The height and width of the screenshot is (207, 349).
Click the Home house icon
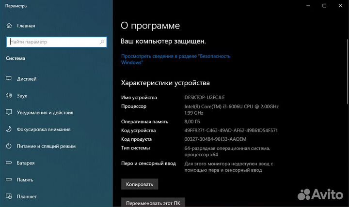pyautogui.click(x=9, y=26)
